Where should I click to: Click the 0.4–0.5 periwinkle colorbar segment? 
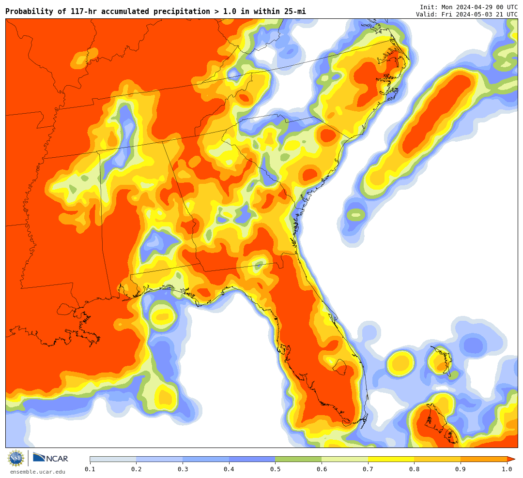pyautogui.click(x=252, y=459)
